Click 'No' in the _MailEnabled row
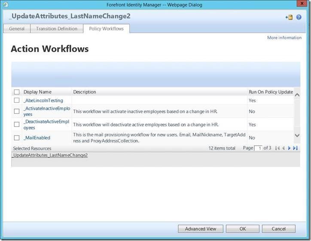 (252, 138)
